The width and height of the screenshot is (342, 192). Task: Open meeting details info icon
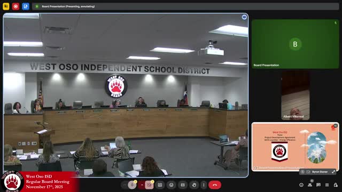pos(301,185)
